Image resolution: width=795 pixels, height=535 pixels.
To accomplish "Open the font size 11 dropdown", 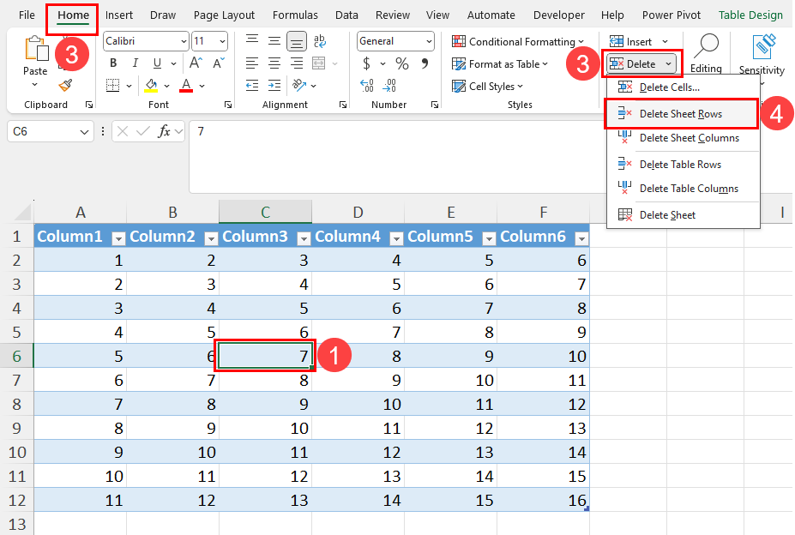I will 222,42.
